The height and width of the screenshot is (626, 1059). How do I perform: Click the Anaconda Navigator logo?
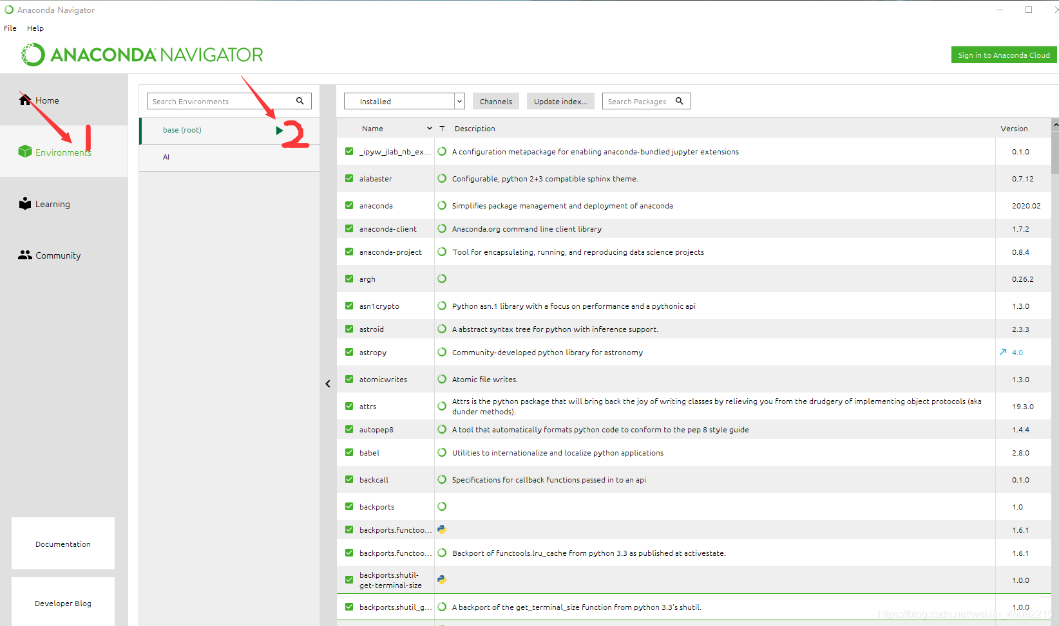coord(142,55)
